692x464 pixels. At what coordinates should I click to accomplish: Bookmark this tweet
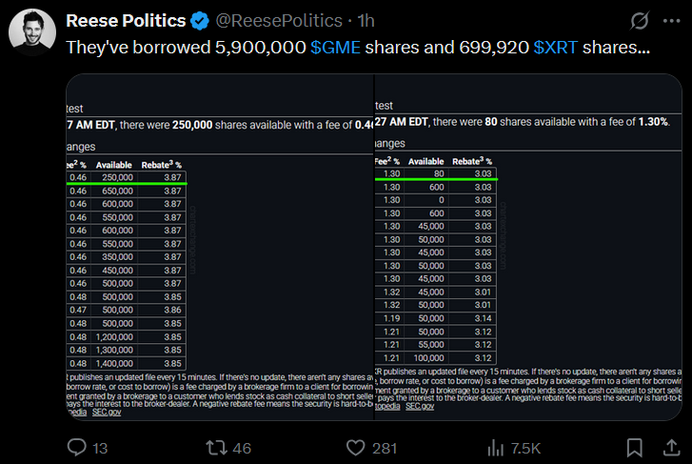click(634, 448)
